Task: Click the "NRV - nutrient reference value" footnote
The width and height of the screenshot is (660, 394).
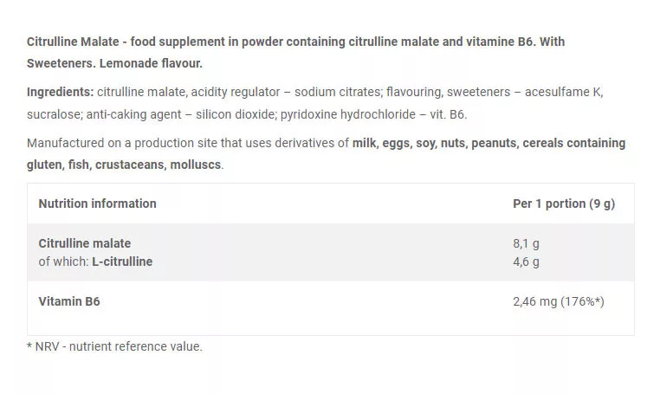Action: 119,346
